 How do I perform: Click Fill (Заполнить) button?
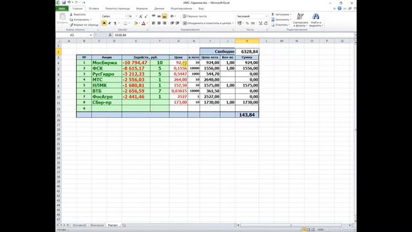tap(281, 20)
